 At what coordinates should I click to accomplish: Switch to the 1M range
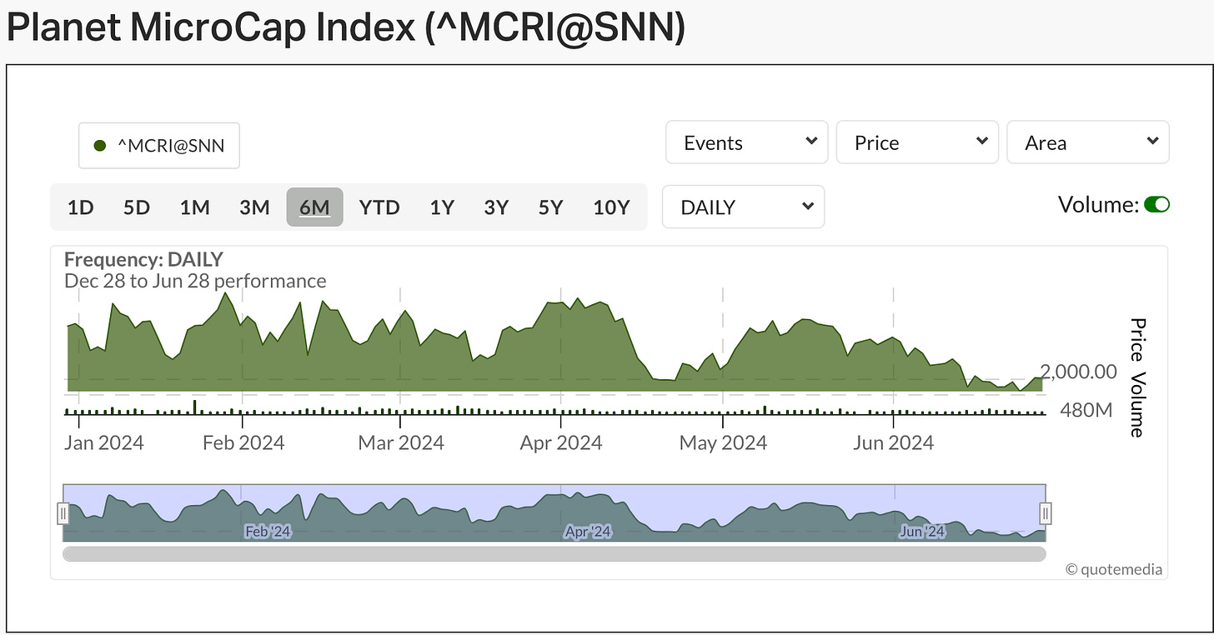[x=195, y=207]
